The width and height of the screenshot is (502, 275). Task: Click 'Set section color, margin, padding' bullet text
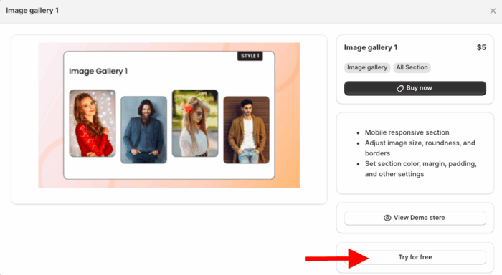(x=421, y=169)
